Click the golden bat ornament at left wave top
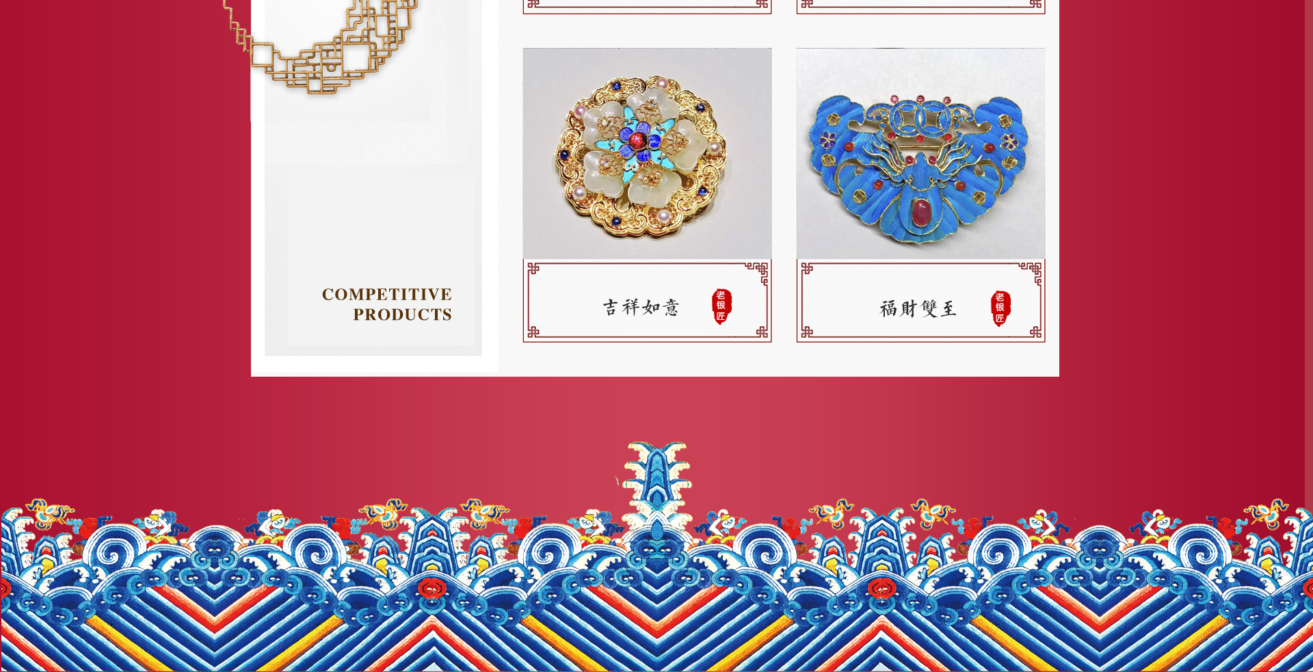 coord(49,512)
